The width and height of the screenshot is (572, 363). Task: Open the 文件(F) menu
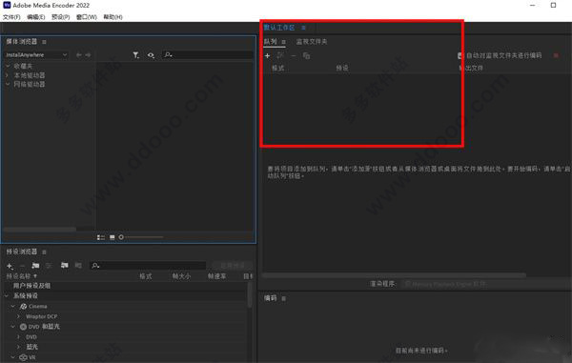pyautogui.click(x=11, y=17)
